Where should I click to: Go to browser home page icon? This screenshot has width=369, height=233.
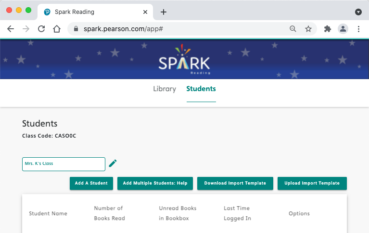pos(57,29)
